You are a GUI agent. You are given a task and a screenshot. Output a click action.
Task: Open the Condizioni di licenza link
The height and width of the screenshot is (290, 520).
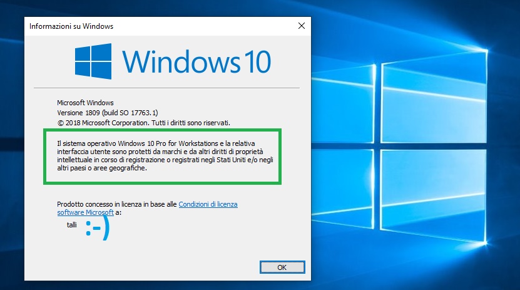tap(208, 204)
